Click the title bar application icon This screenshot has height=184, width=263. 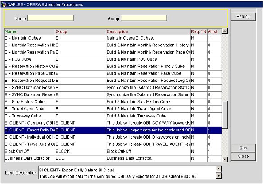point(4,4)
